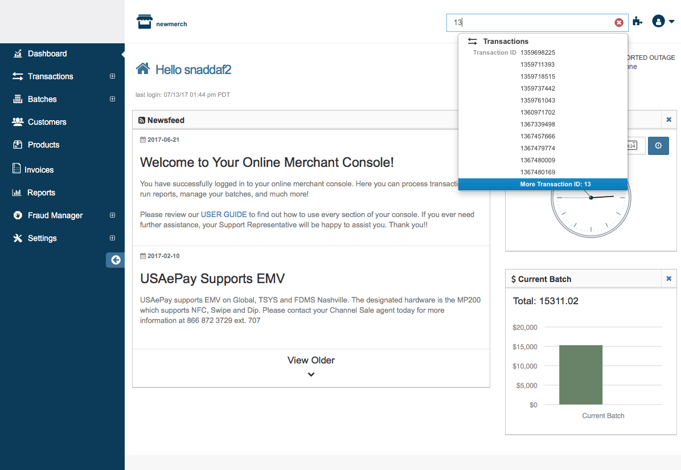
Task: Click the newmerch store icon
Action: (x=145, y=22)
